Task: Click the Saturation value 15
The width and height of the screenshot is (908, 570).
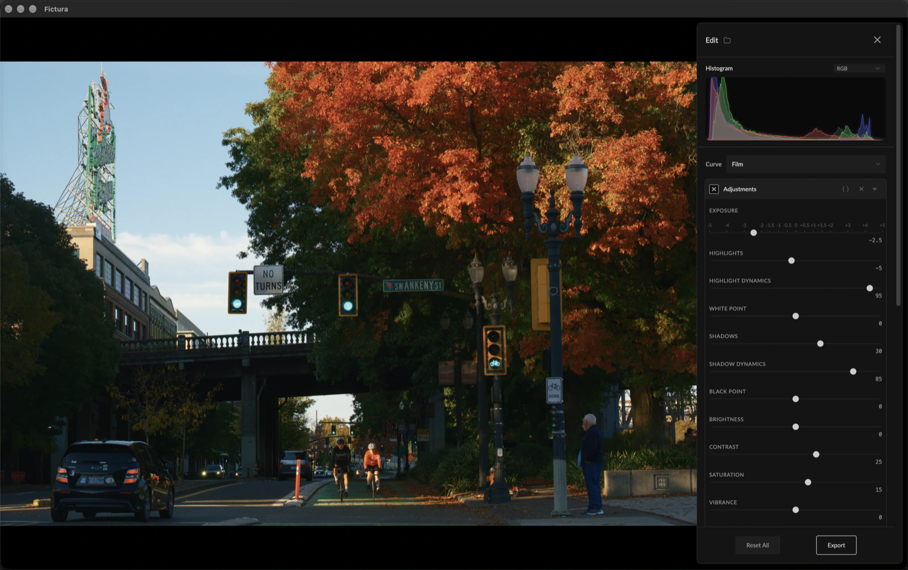Action: (x=878, y=490)
